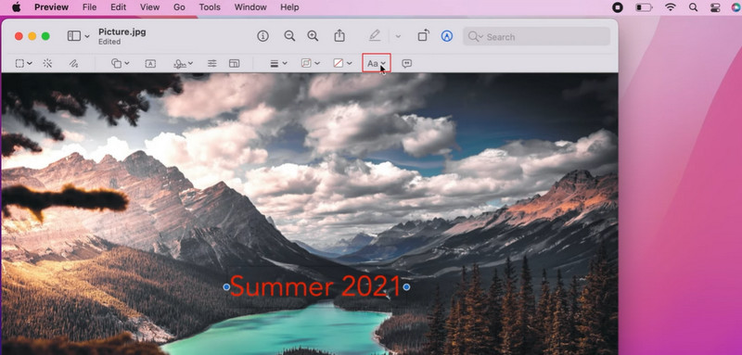This screenshot has width=742, height=355.
Task: Rotate the picture left
Action: (424, 36)
